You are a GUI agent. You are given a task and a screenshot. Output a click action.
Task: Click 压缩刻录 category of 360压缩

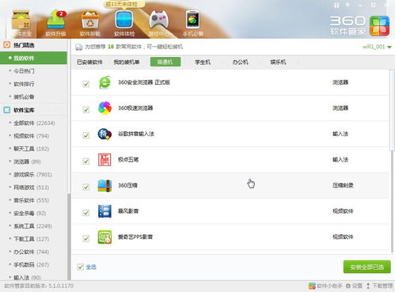(x=343, y=185)
